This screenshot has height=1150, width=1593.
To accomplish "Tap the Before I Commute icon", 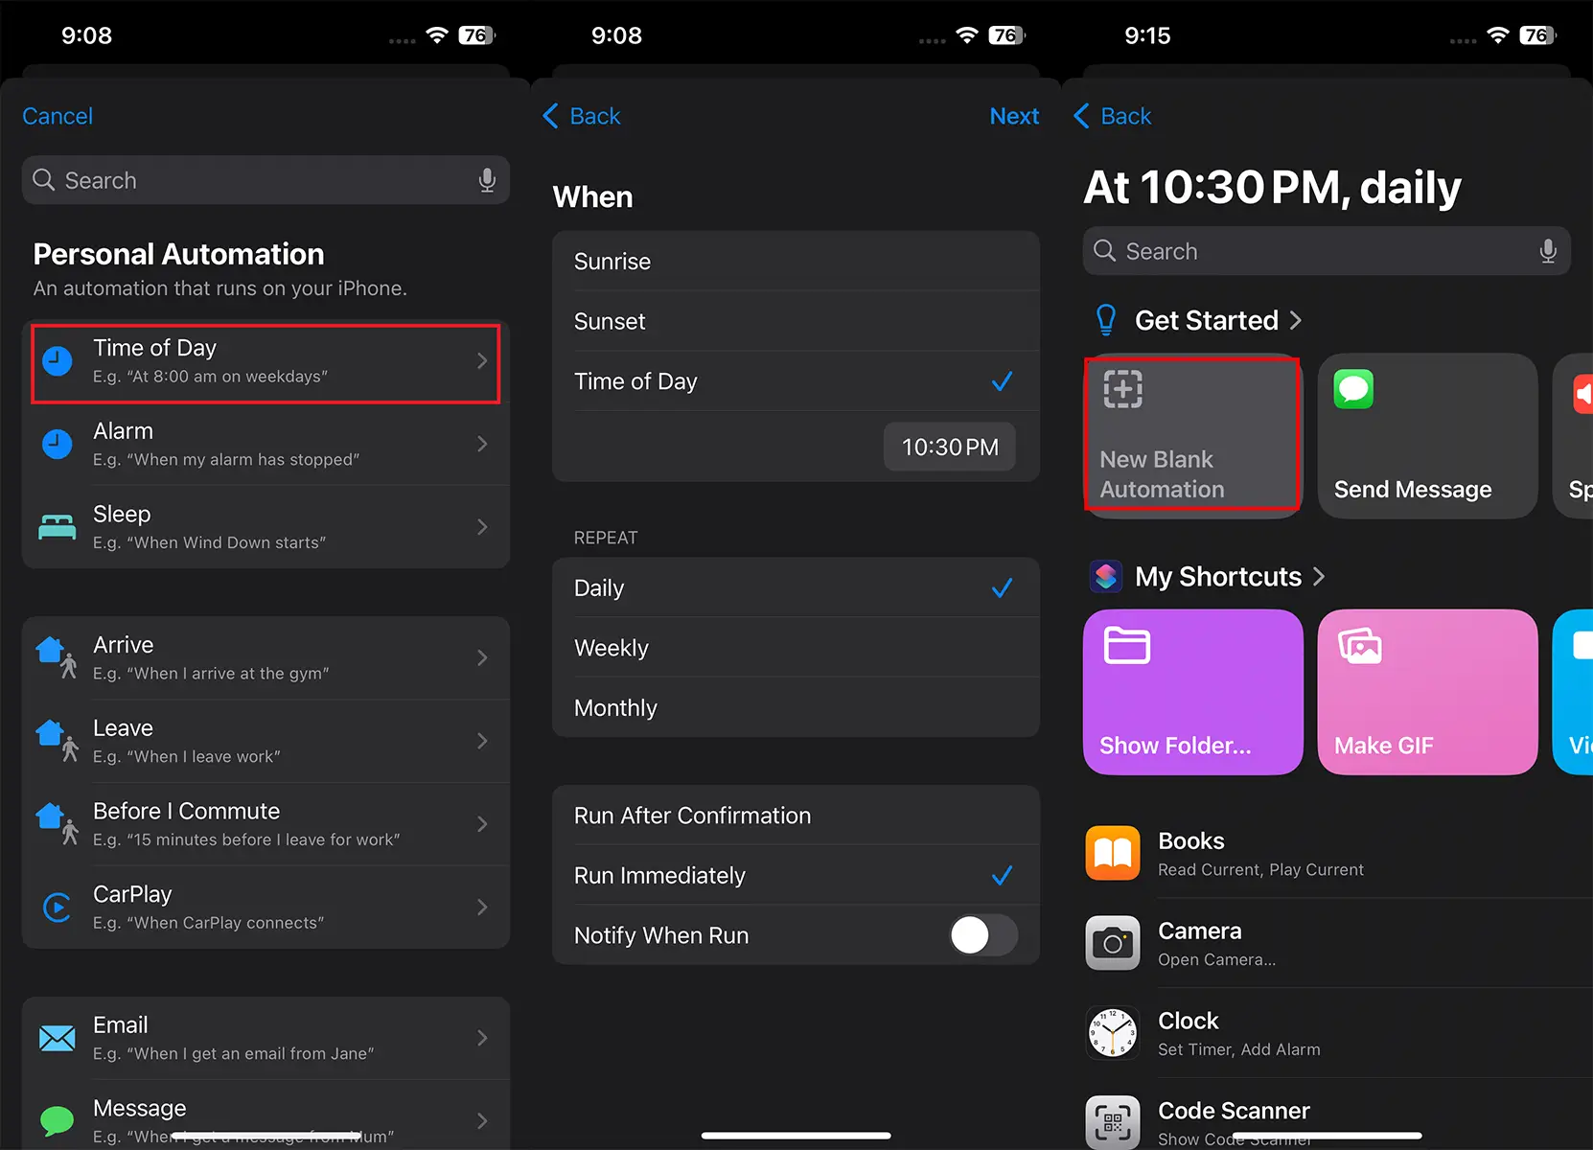I will point(57,824).
